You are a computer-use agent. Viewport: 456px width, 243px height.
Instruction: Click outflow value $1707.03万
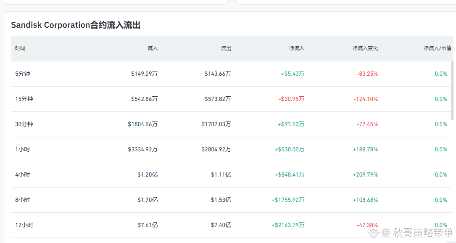point(216,124)
